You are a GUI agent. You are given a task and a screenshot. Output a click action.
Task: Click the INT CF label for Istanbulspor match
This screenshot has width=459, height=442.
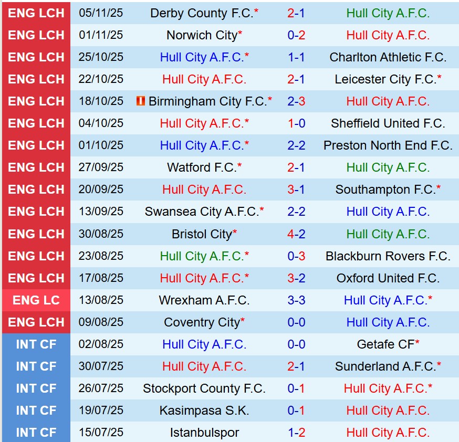(x=36, y=433)
